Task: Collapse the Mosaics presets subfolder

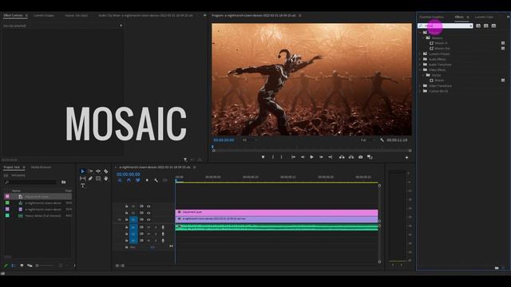Action: click(x=423, y=37)
